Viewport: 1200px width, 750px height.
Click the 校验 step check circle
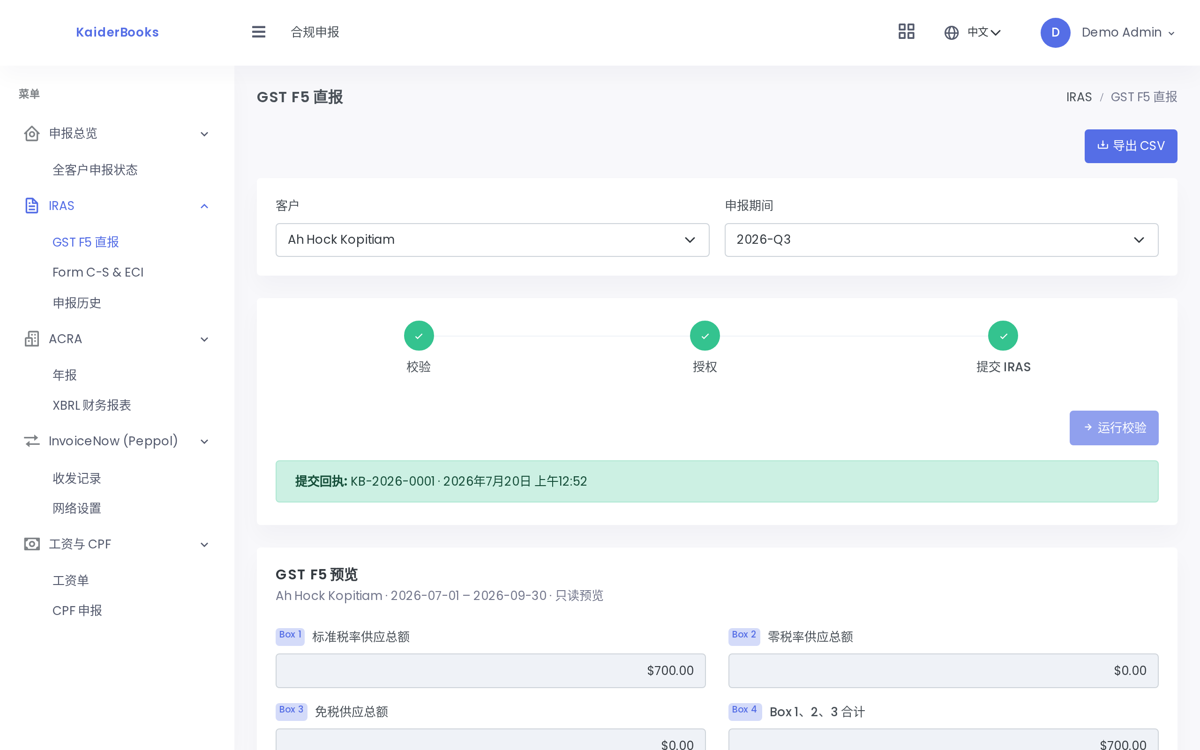pos(419,336)
